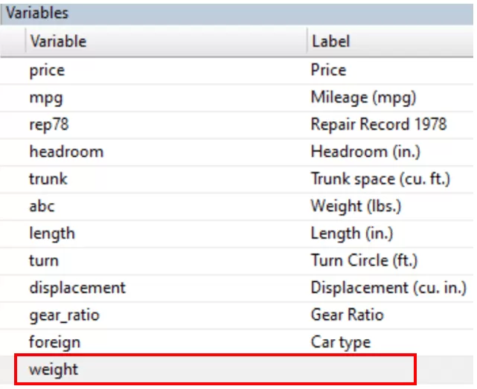477x389 pixels.
Task: Click the length variable name
Action: point(52,234)
